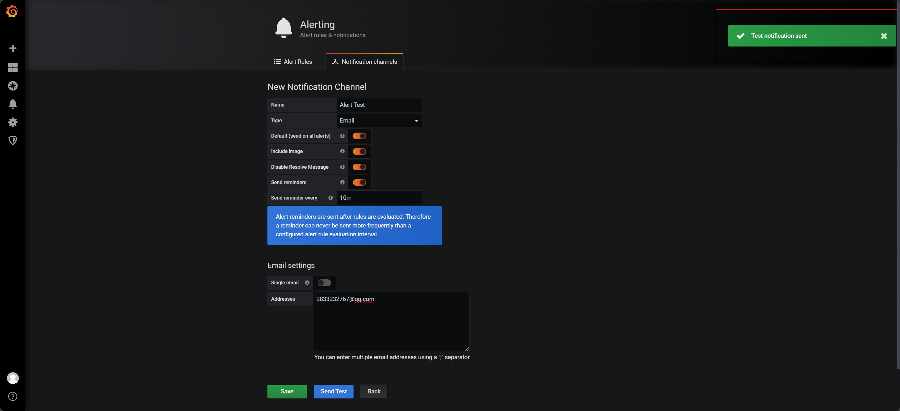
Task: Show info tooltip for Include image
Action: pyautogui.click(x=342, y=151)
